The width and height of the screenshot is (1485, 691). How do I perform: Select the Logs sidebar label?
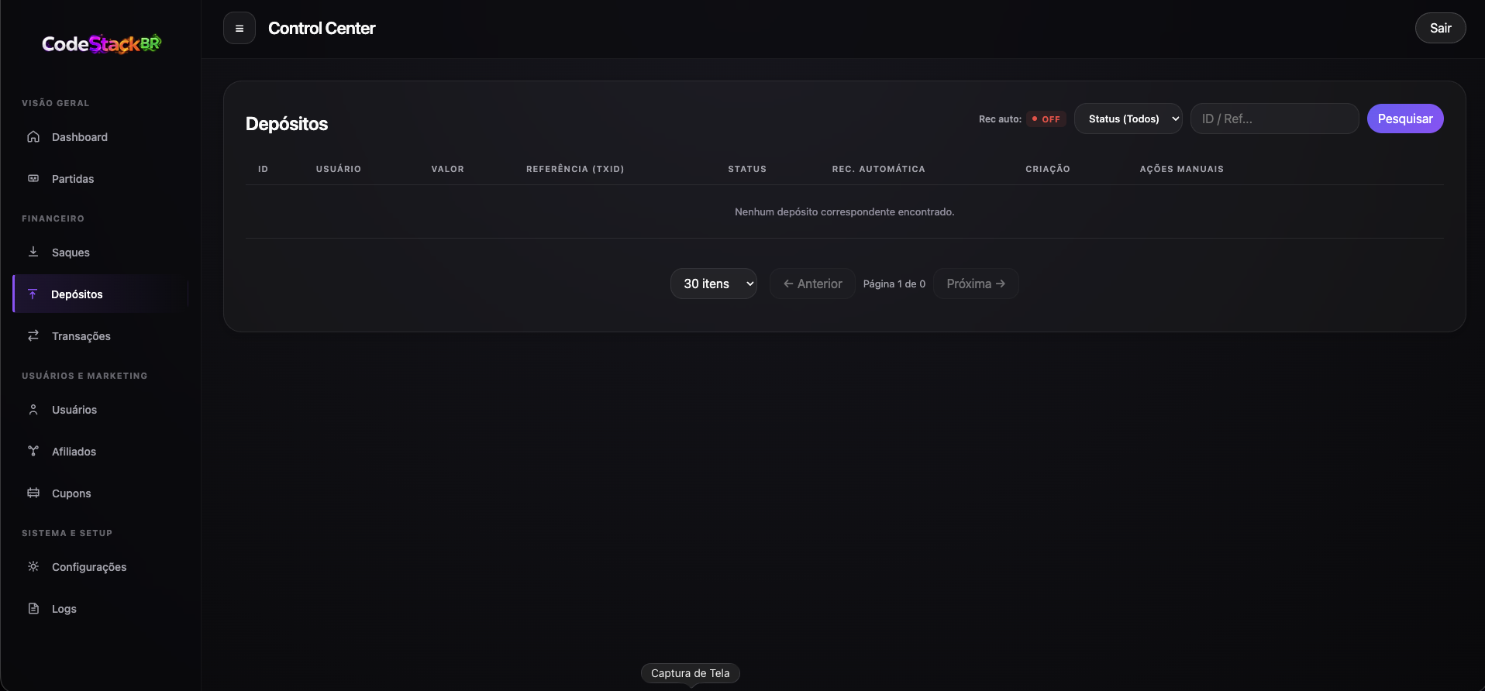point(64,609)
